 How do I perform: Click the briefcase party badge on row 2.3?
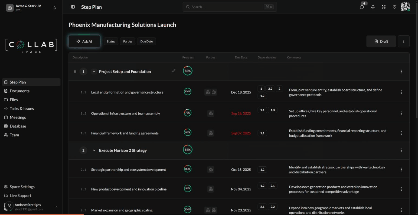coord(214,210)
